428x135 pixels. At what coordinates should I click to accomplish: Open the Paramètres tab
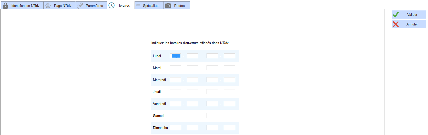point(91,5)
